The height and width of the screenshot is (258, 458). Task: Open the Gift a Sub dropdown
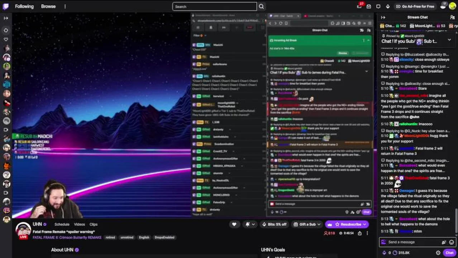(307, 224)
